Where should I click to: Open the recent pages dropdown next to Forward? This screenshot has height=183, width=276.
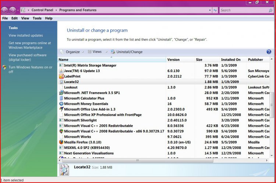(18, 10)
